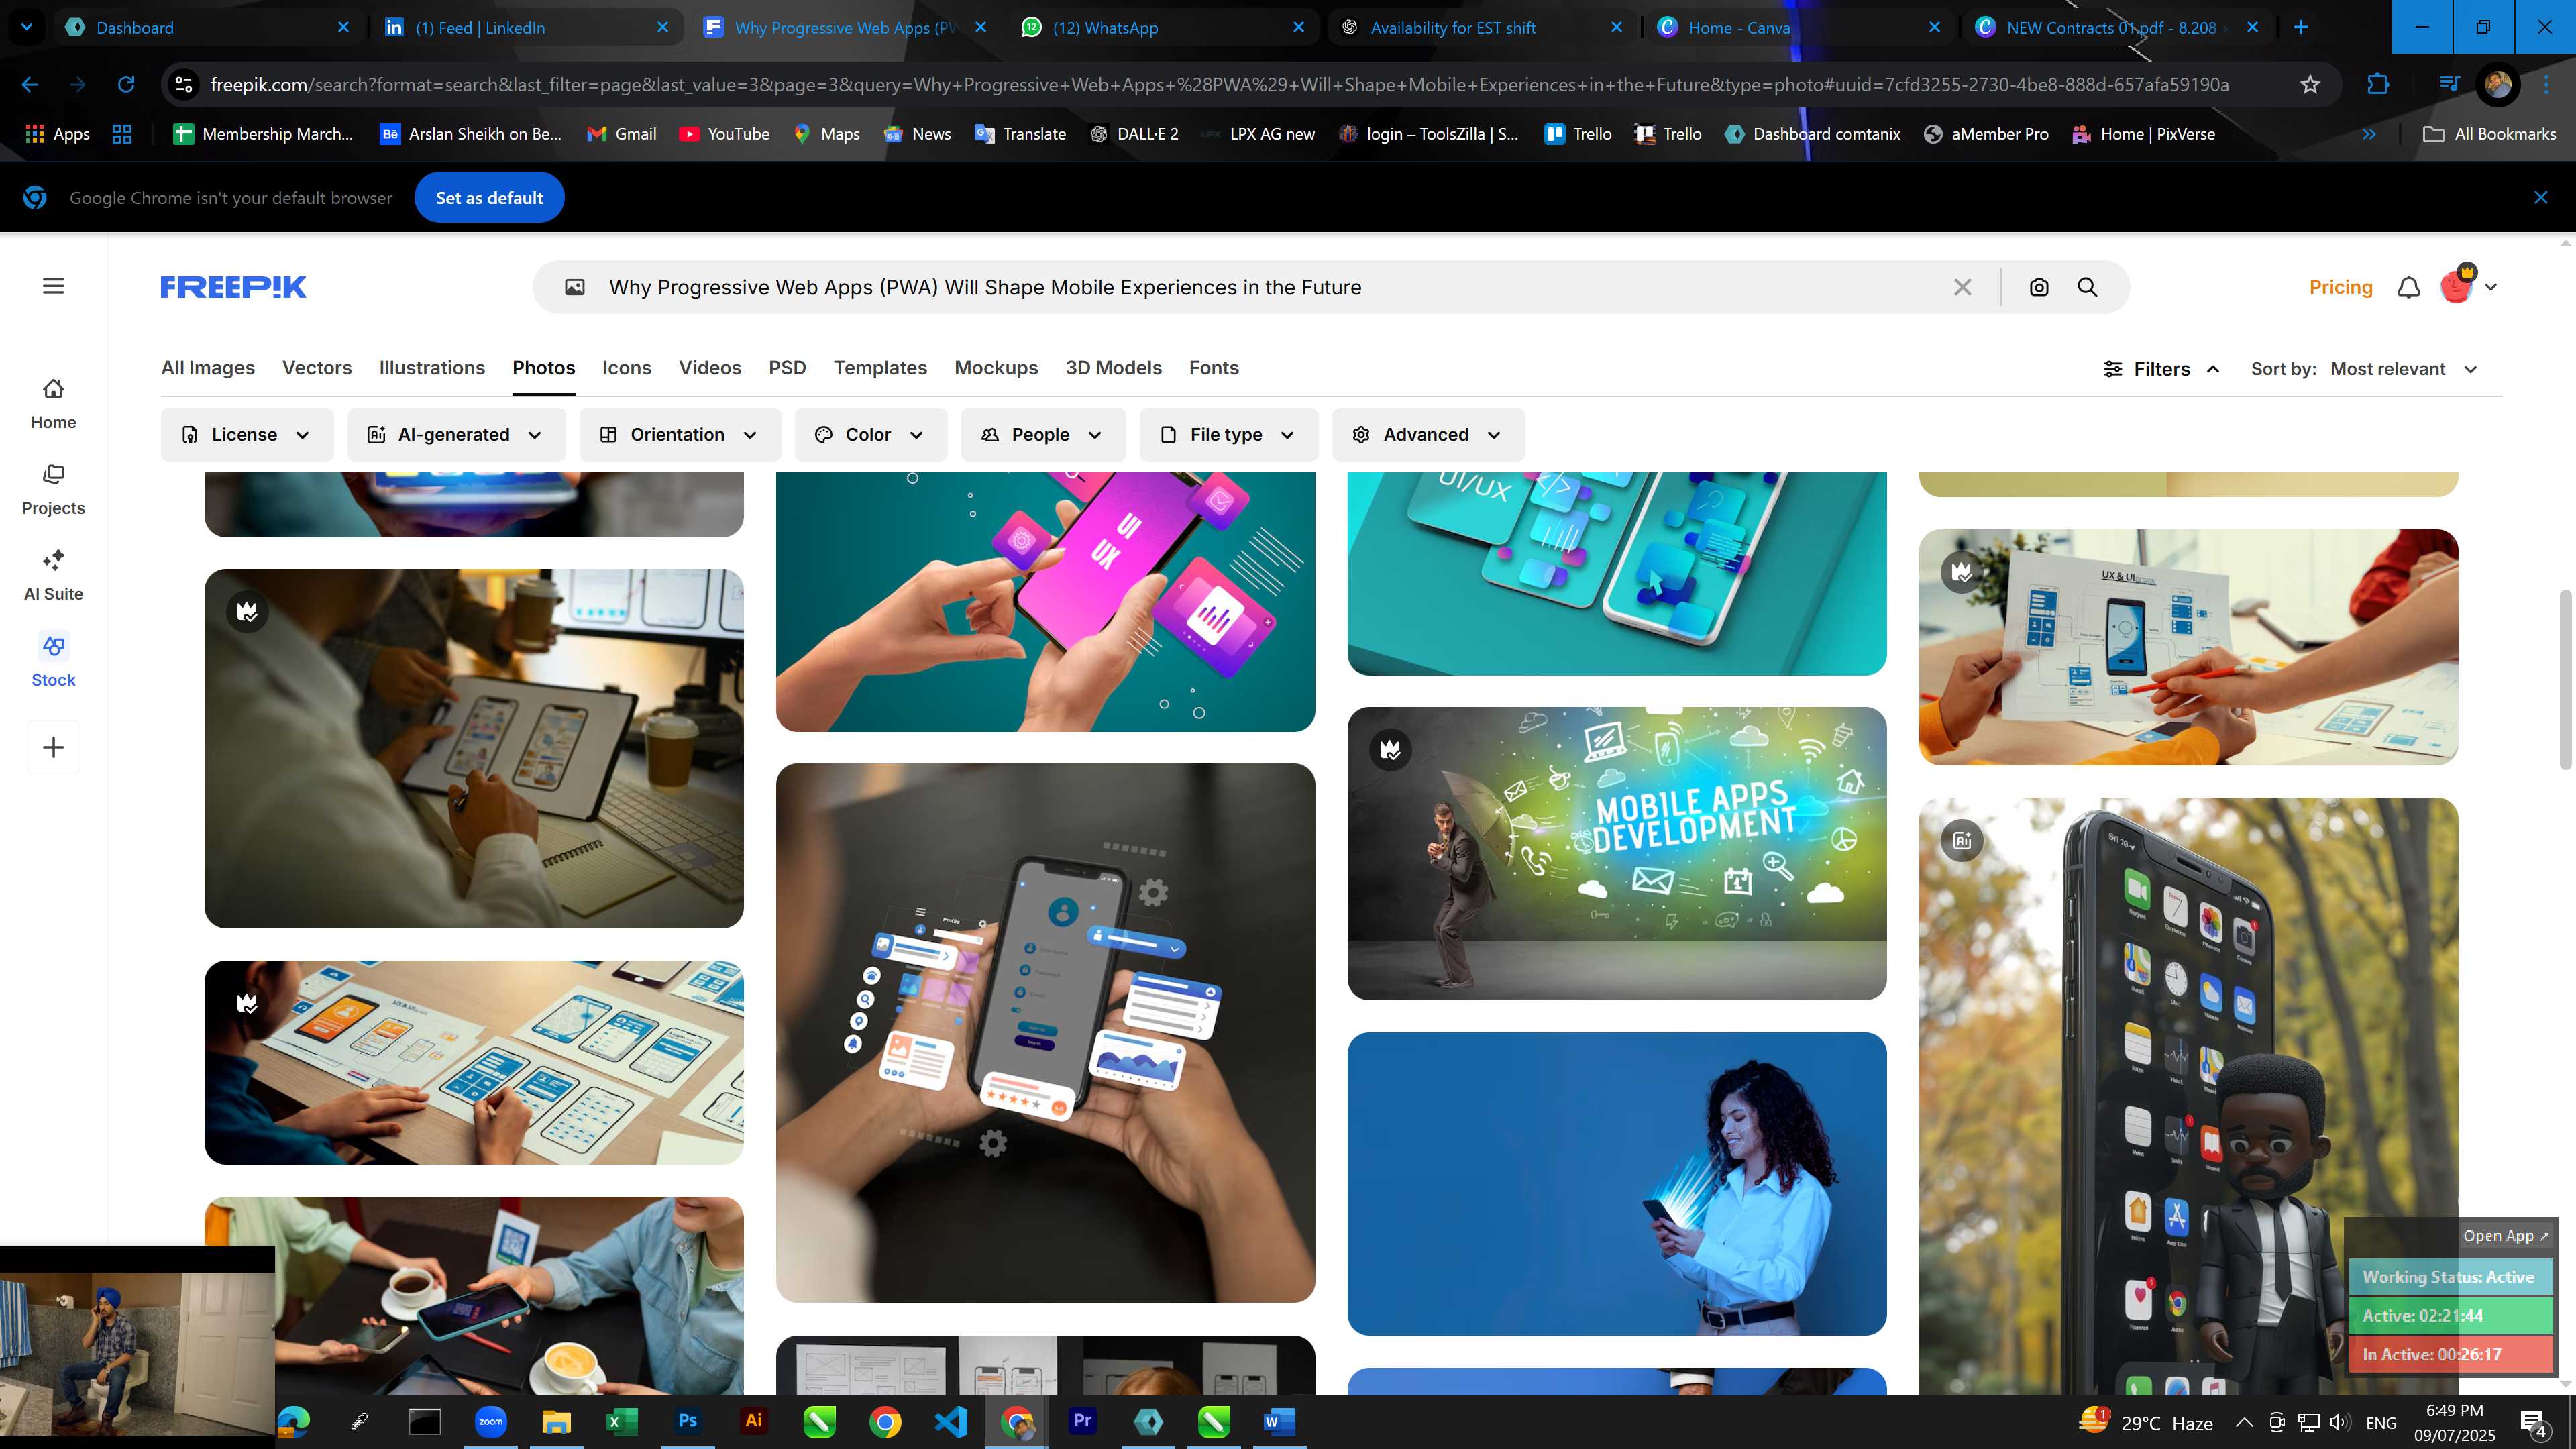Dismiss the default browser notification bar
The width and height of the screenshot is (2576, 1449).
coord(2541,198)
